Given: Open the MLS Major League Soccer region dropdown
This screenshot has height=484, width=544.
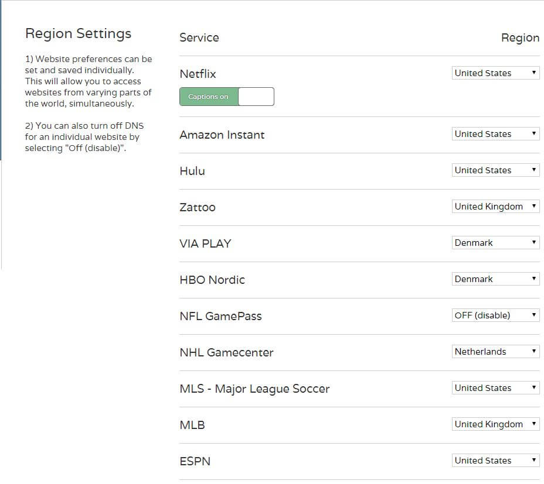Looking at the screenshot, I should pos(495,387).
